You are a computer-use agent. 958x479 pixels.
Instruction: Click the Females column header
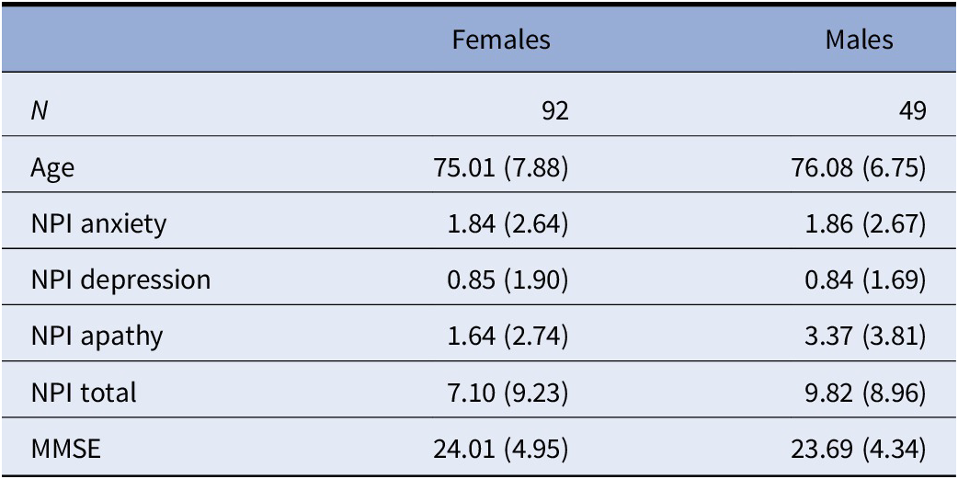(508, 40)
